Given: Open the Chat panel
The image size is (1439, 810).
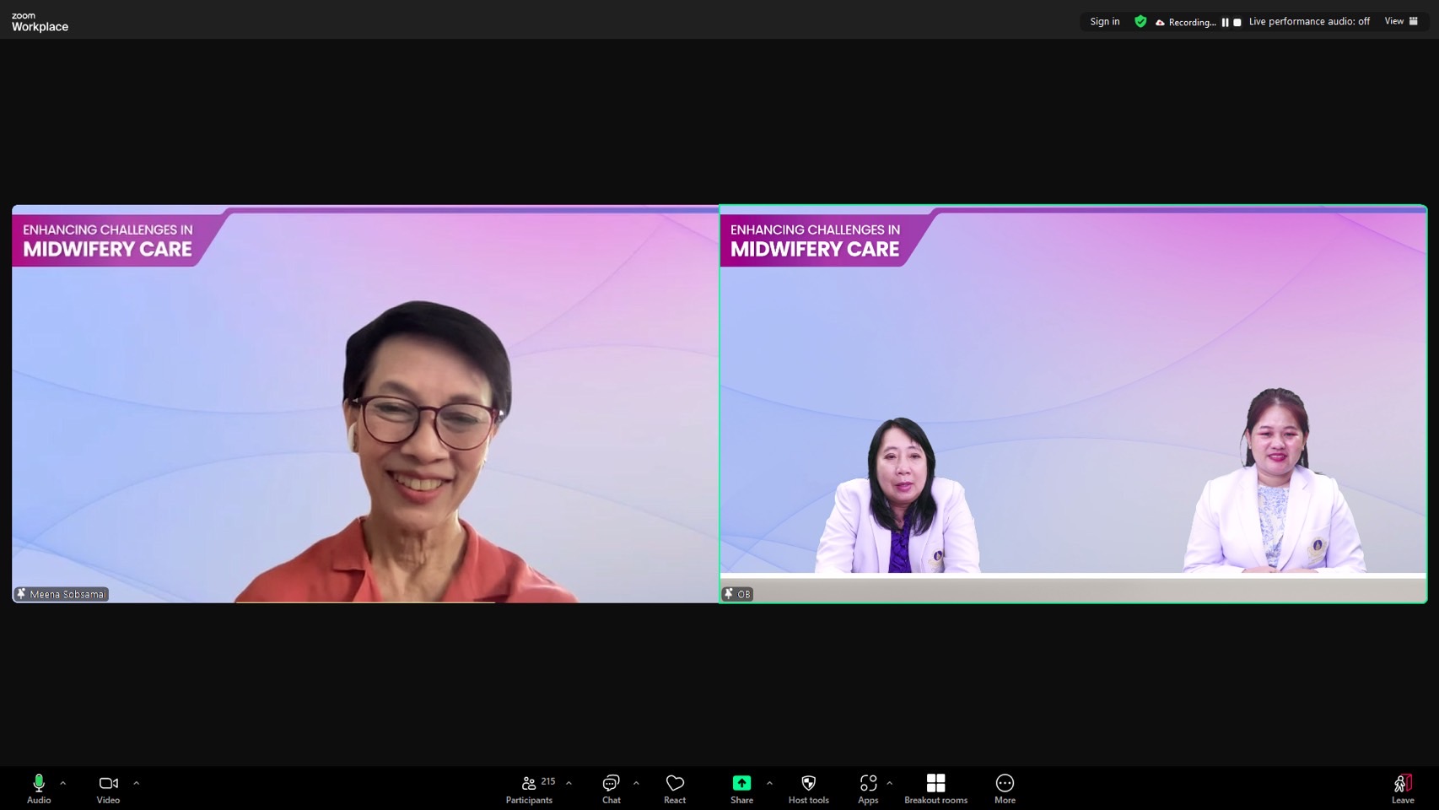Looking at the screenshot, I should 611,788.
